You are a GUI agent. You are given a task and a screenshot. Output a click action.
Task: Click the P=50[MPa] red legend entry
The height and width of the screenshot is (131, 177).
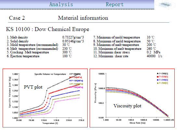76,77
